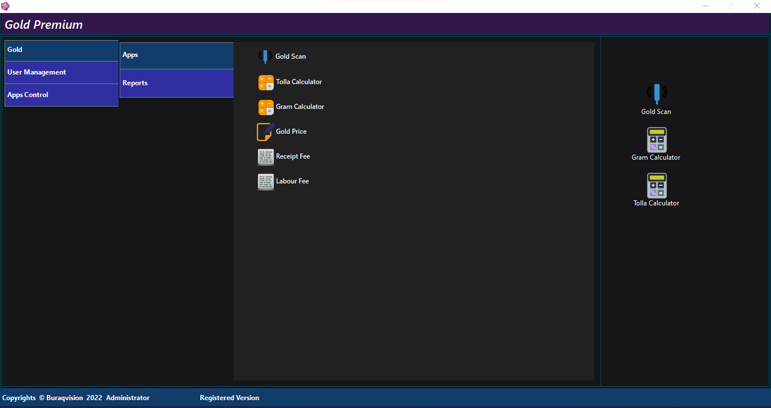This screenshot has width=771, height=408.
Task: Click the Receipt Fee text label
Action: (x=293, y=156)
